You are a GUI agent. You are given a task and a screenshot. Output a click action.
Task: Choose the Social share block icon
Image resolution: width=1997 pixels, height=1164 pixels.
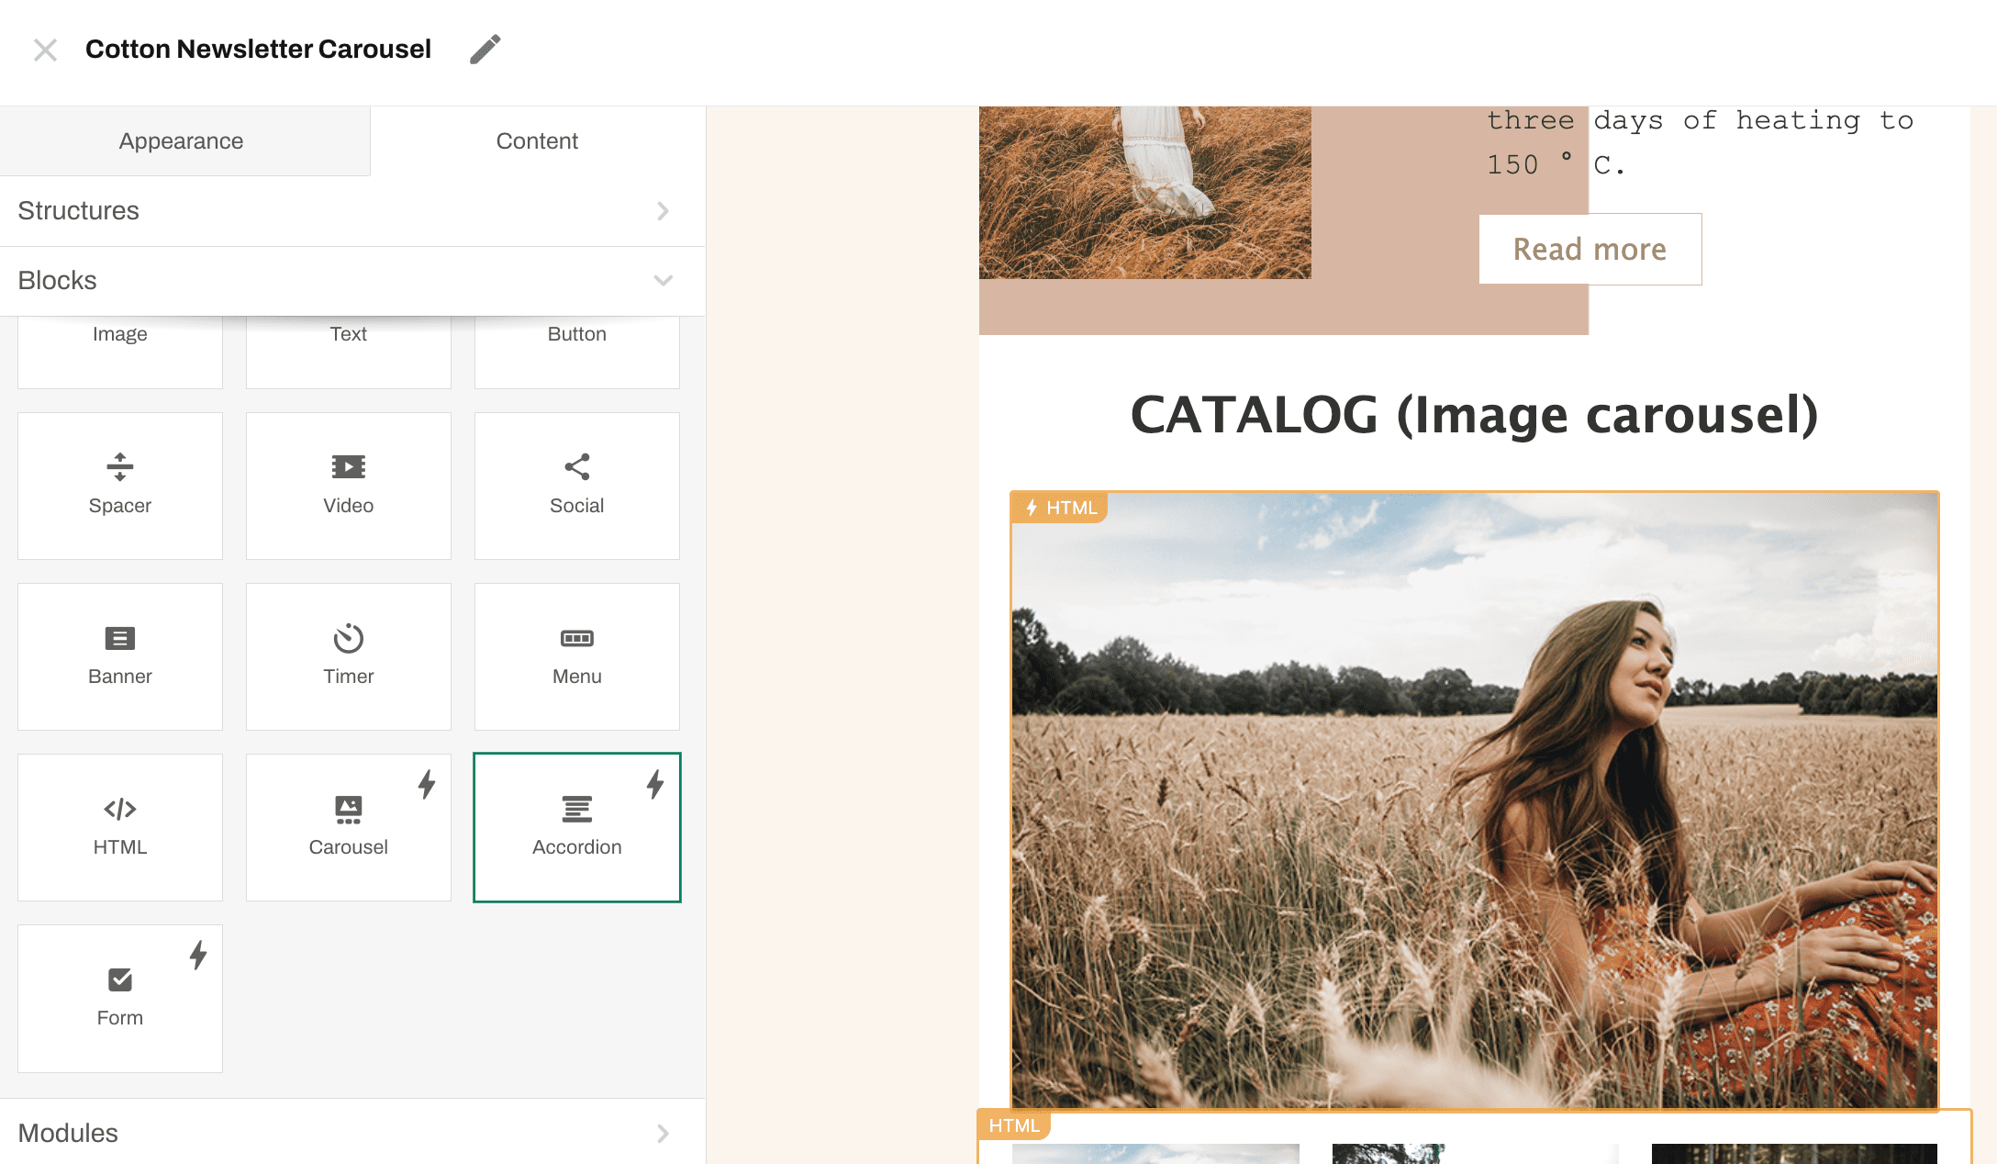coord(577,467)
